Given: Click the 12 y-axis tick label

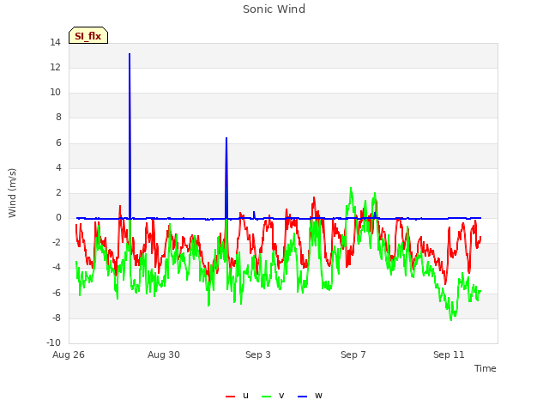Looking at the screenshot, I should 55,68.
